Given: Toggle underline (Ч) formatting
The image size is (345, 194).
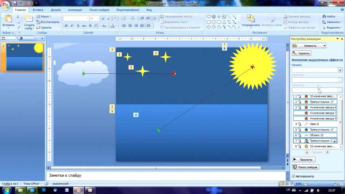Looking at the screenshot, I should 78,26.
